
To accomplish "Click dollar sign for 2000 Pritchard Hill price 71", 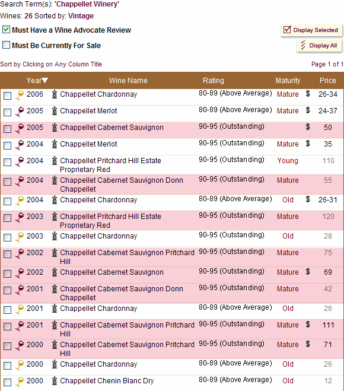I will tap(308, 344).
